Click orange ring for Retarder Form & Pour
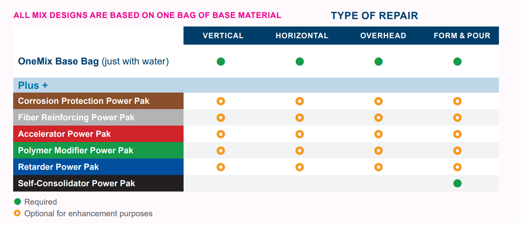 [x=457, y=167]
